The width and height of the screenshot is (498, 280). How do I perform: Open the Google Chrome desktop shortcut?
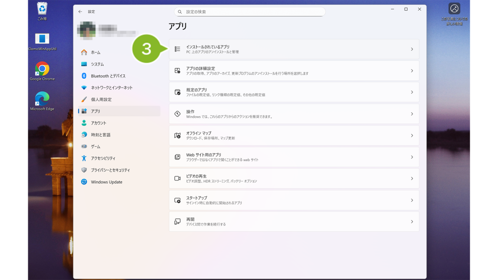tap(42, 71)
